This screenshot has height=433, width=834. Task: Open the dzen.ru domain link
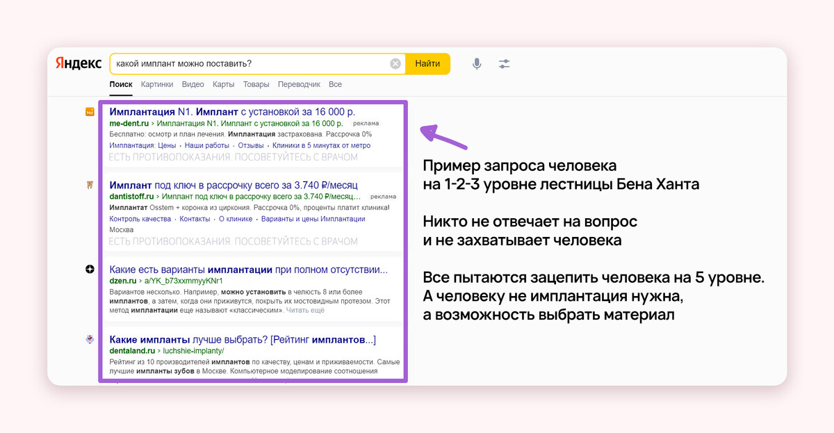pos(123,281)
